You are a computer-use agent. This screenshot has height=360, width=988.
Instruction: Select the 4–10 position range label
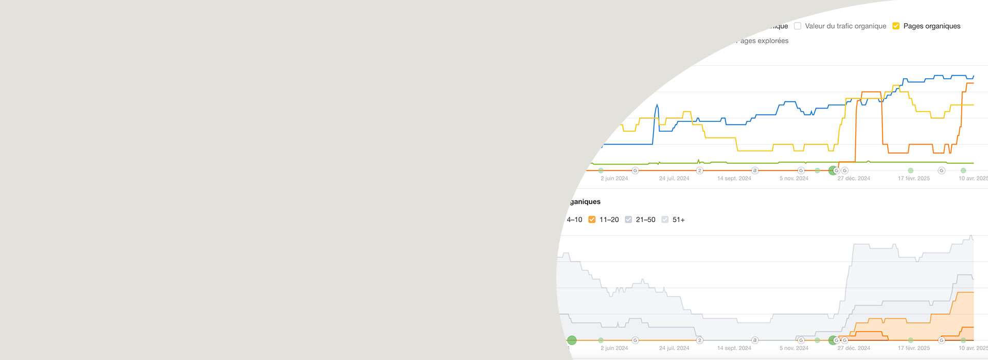click(x=574, y=220)
